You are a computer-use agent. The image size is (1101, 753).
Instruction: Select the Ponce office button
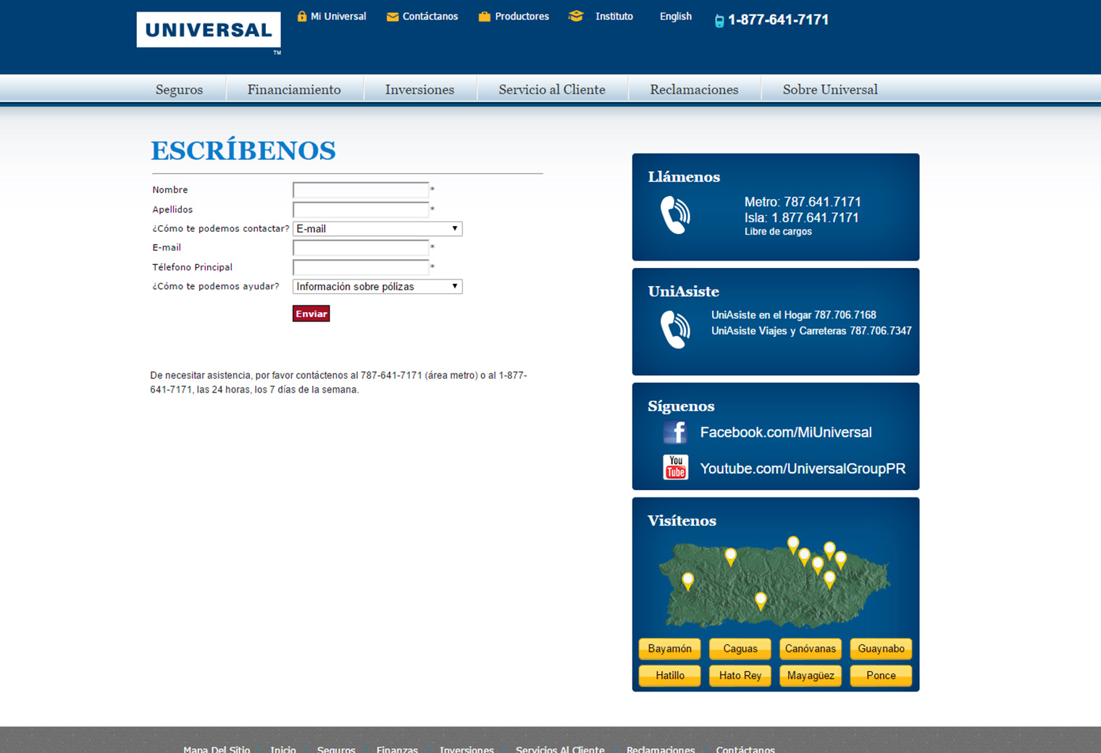[x=881, y=676]
